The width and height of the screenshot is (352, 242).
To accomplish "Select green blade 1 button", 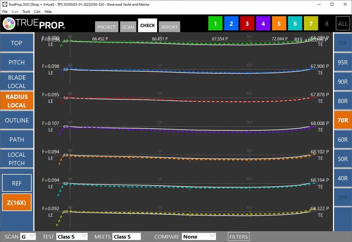I will tap(215, 24).
